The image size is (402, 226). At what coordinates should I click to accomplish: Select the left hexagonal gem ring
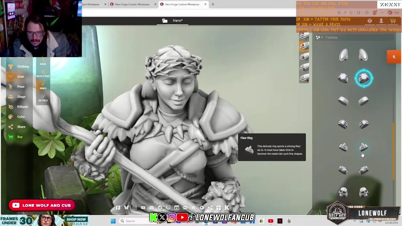click(x=343, y=78)
